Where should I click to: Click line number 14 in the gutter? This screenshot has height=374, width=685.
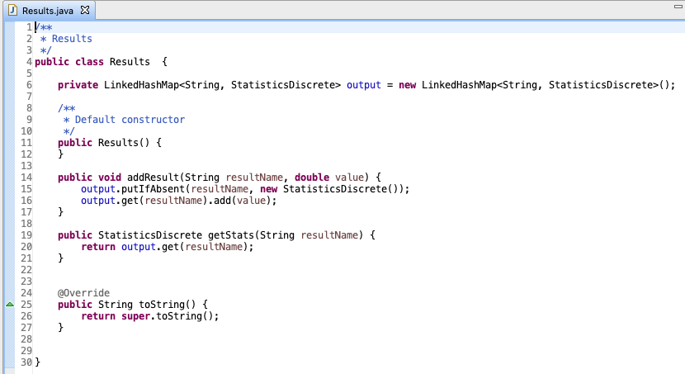coord(26,178)
